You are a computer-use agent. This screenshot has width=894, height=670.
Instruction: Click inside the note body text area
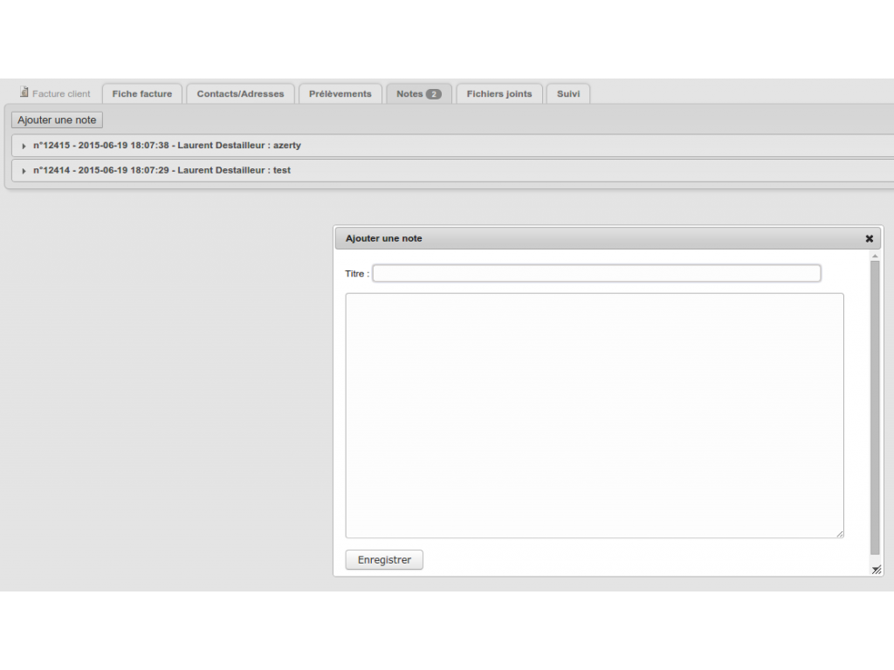(x=594, y=415)
